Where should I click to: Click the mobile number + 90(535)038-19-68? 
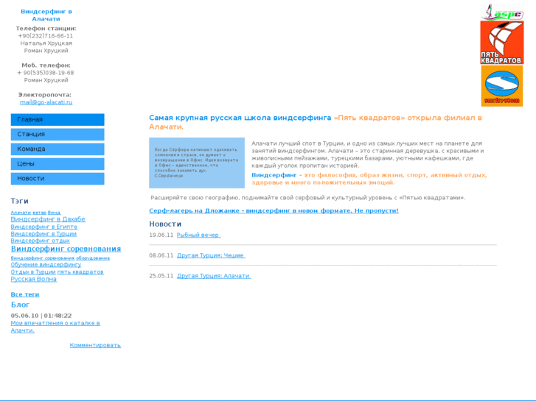click(x=46, y=73)
